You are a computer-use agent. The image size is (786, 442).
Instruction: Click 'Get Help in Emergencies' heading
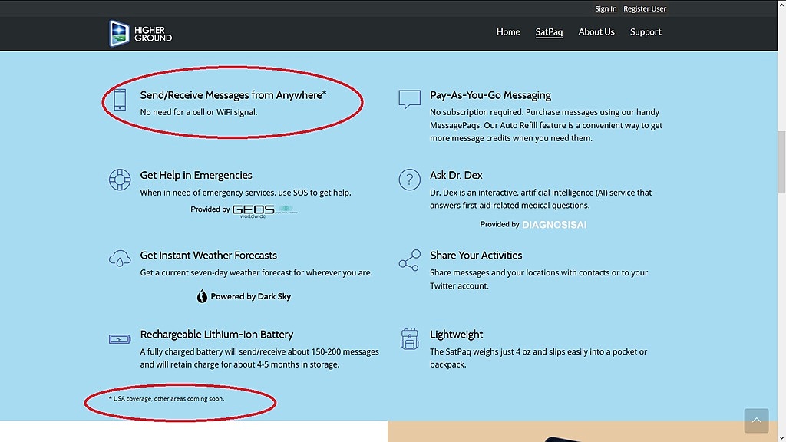[x=196, y=176]
